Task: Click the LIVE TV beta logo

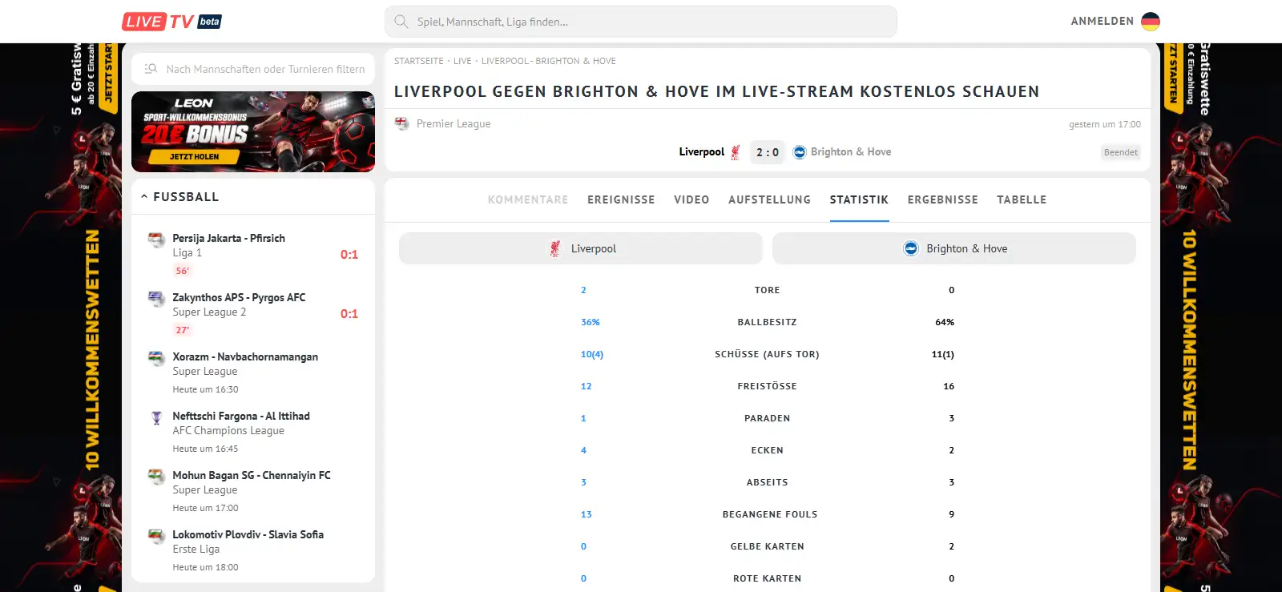Action: click(171, 22)
